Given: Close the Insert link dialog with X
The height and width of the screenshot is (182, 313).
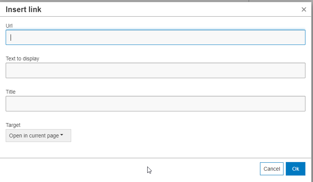Looking at the screenshot, I should (x=304, y=10).
